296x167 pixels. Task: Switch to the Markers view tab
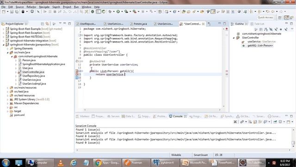pos(83,116)
